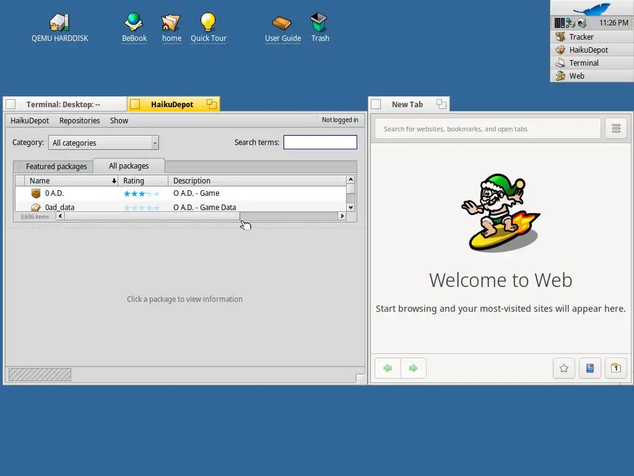Viewport: 634px width, 476px height.
Task: Click the horizontal scroll left arrow
Action: pyautogui.click(x=60, y=216)
